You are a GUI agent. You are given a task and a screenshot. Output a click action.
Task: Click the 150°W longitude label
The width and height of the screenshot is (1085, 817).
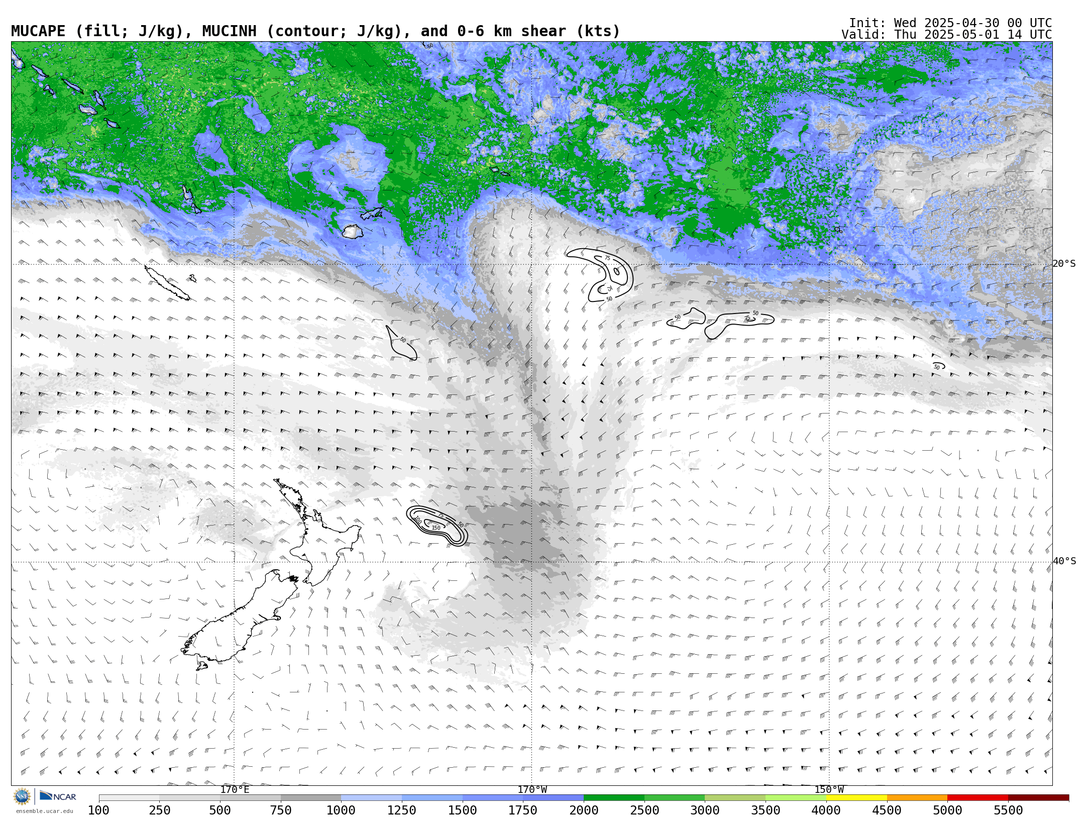[x=829, y=789]
